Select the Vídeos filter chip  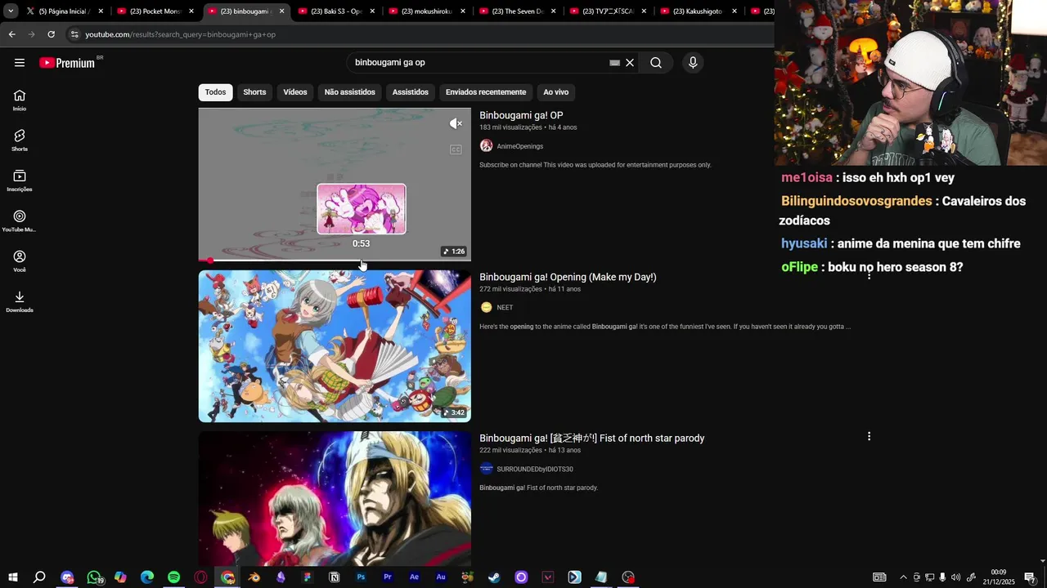point(295,92)
